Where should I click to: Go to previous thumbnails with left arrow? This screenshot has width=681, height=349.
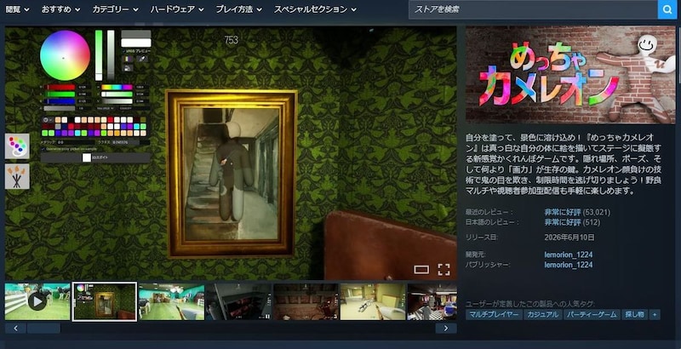point(15,329)
